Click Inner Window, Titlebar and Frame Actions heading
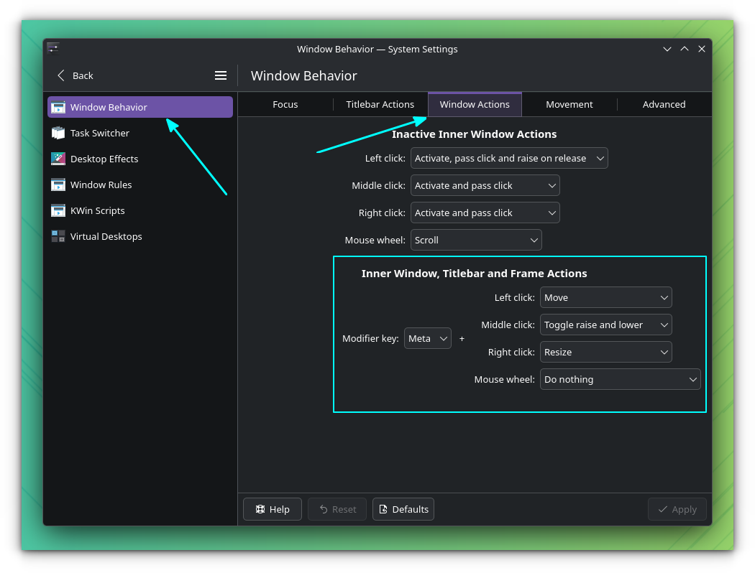This screenshot has width=755, height=573. tap(475, 274)
